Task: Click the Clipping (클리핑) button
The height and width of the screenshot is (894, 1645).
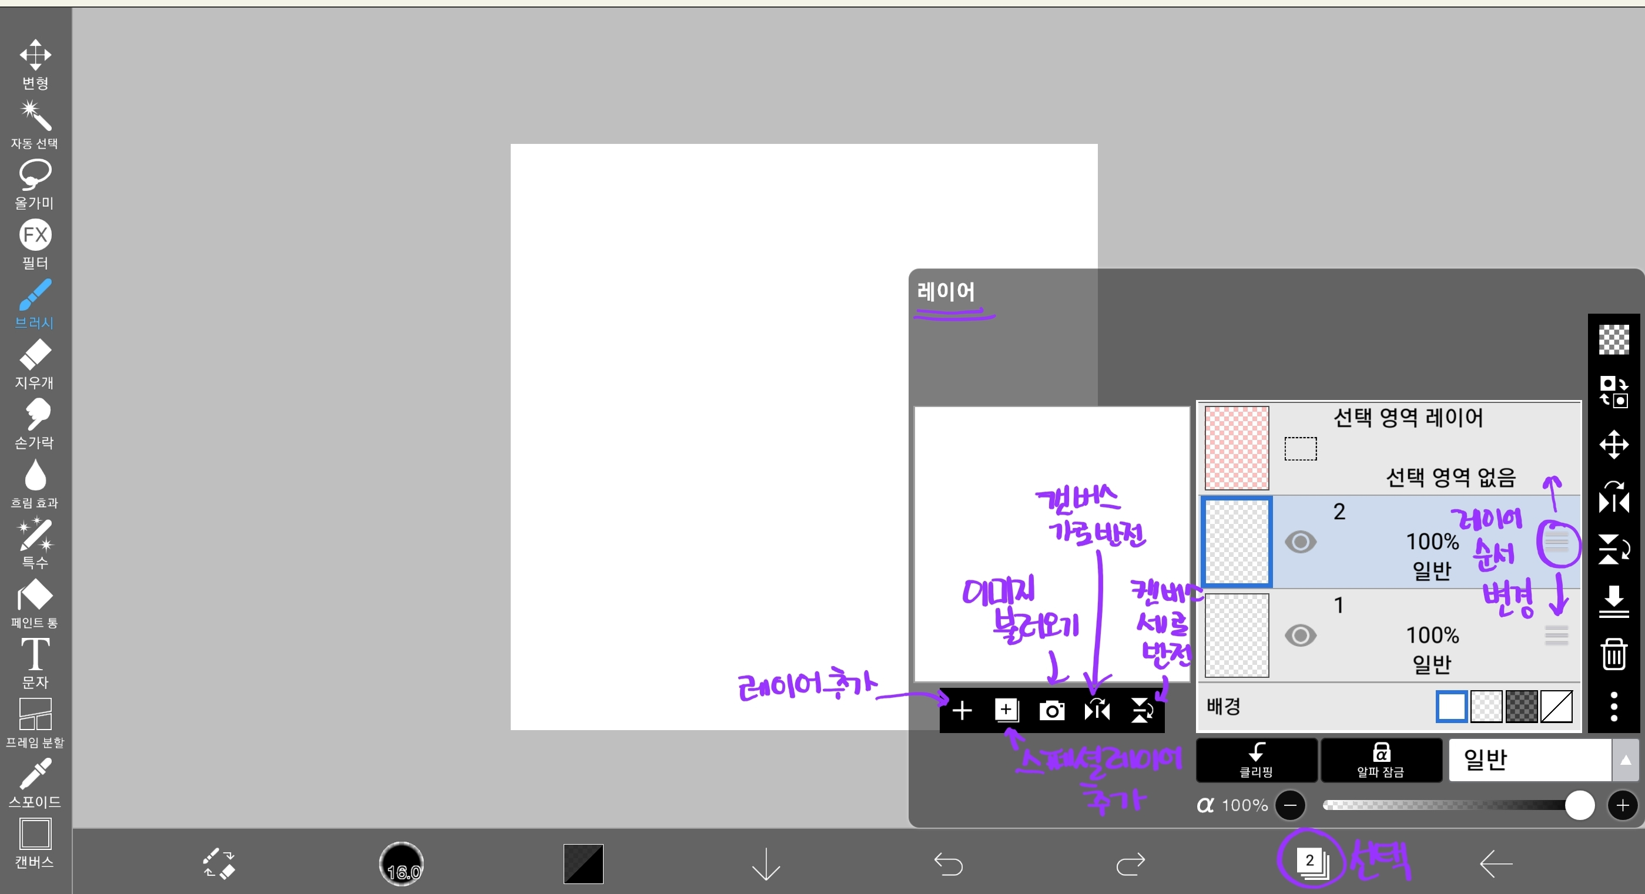Action: (1256, 760)
